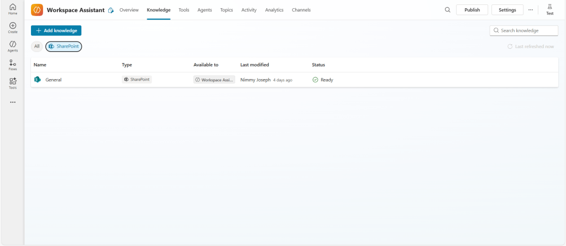
Task: Select the All filter chip
Action: (37, 46)
